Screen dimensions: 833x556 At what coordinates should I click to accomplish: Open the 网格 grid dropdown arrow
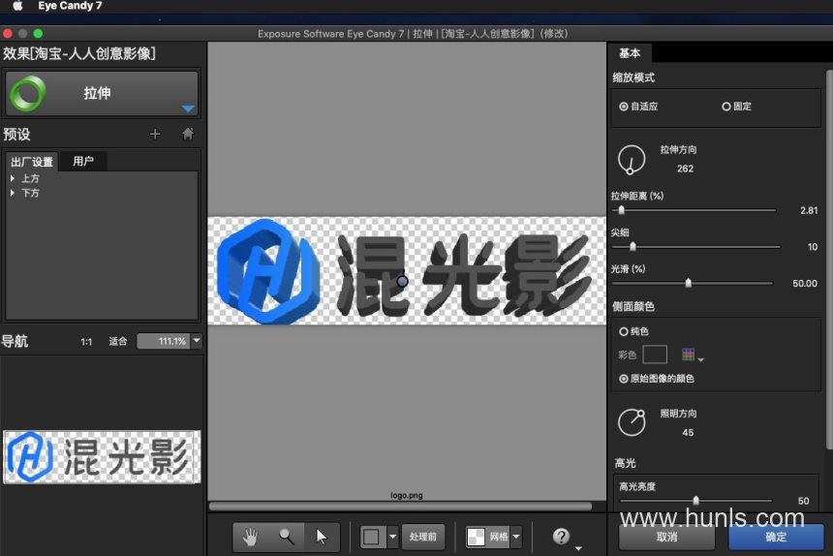coord(516,537)
